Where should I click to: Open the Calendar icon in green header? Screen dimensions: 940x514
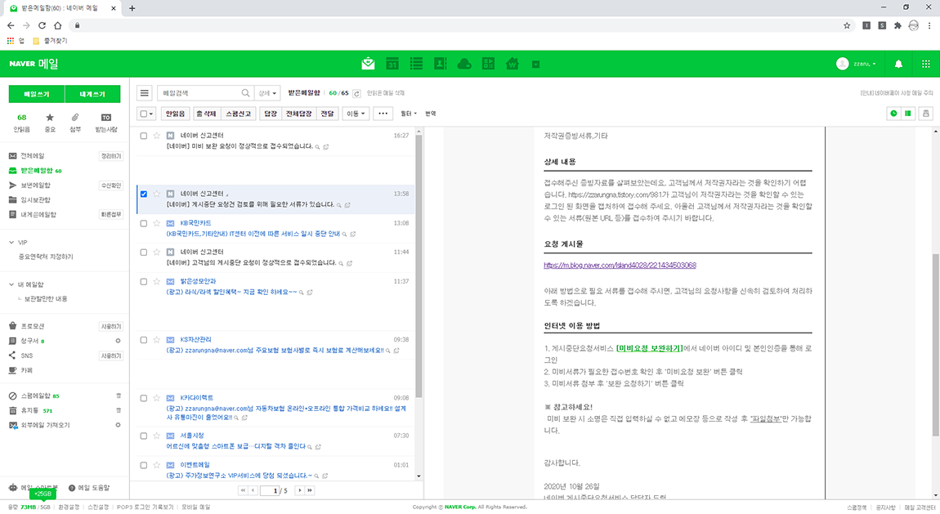point(392,64)
